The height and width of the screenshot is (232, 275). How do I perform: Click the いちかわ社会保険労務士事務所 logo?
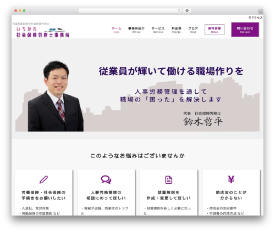(x=43, y=32)
